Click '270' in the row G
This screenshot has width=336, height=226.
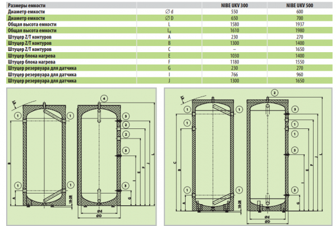(x=300, y=68)
